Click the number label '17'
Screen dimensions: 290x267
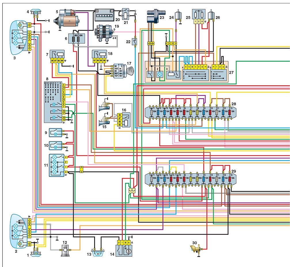(129, 63)
